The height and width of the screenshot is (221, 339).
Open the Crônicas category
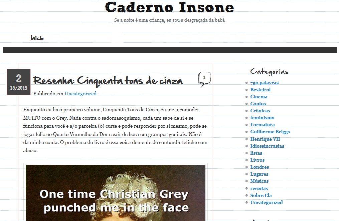coord(260,111)
